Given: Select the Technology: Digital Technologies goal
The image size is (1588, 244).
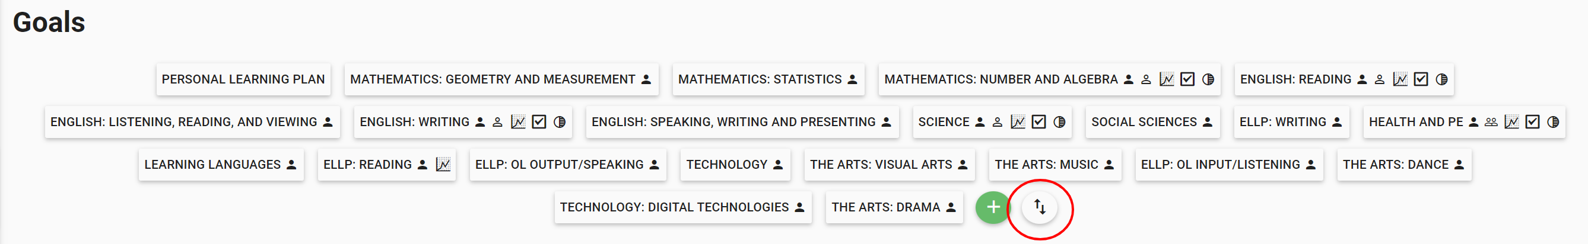Looking at the screenshot, I should pyautogui.click(x=674, y=207).
